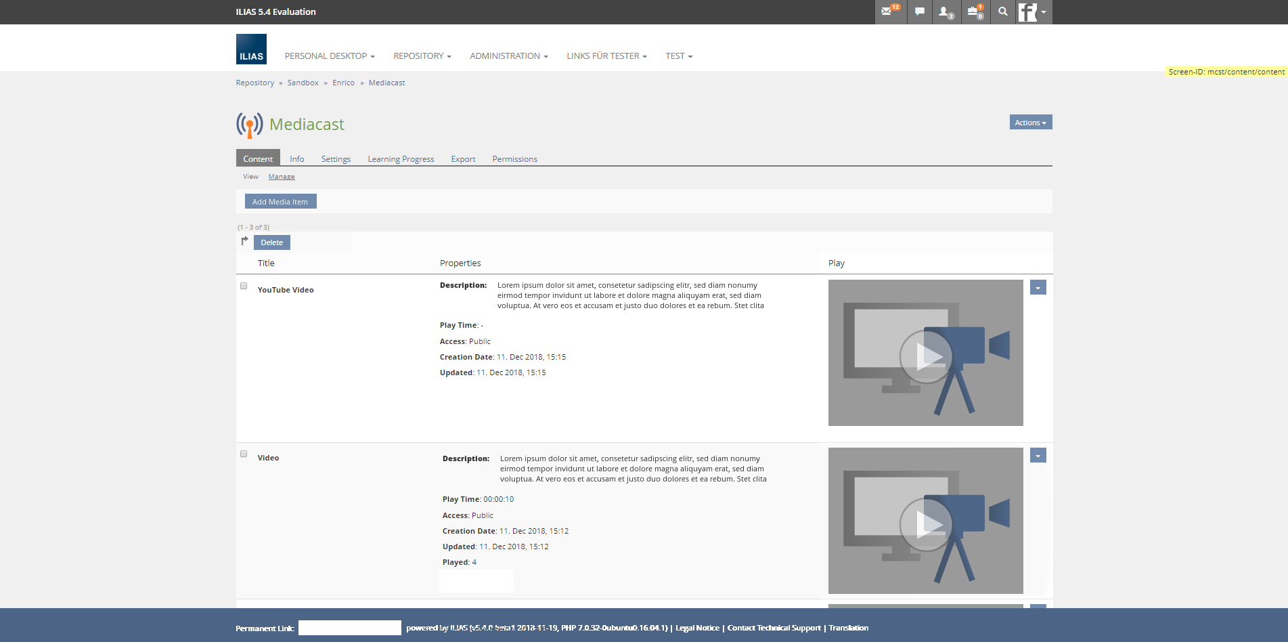Screen dimensions: 1288x642
Task: Click the contacts person icon in top bar
Action: coord(946,12)
